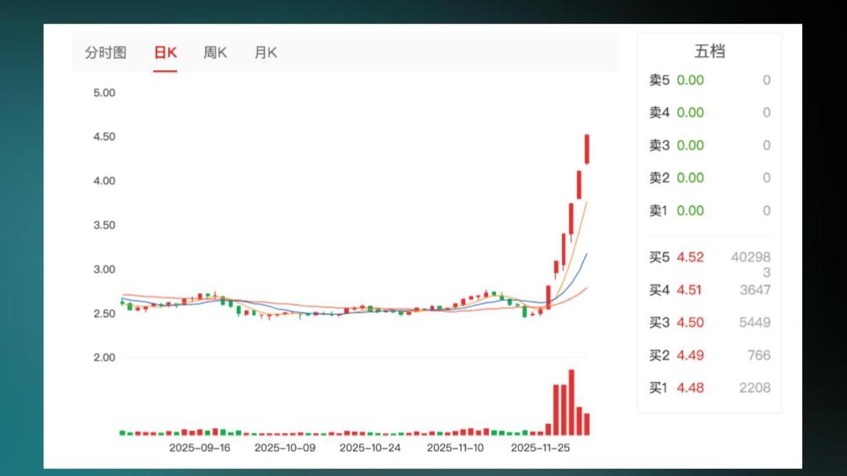Click the tallest red volume bar
Viewport: 847px width, 476px height.
coord(571,402)
